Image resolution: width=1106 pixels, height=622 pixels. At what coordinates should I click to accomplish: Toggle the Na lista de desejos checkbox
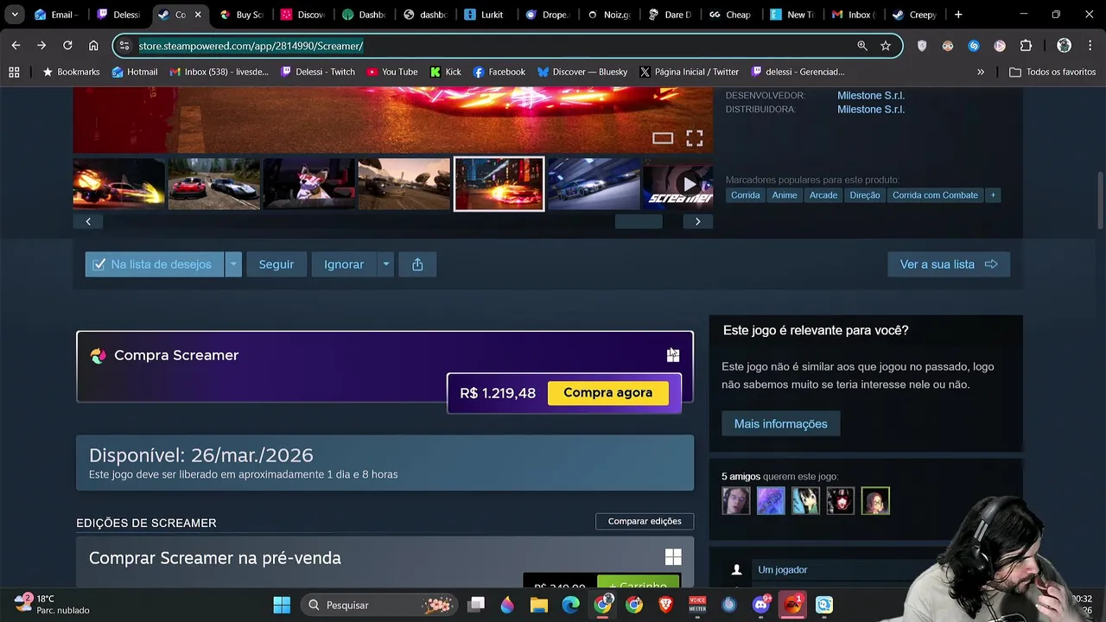[99, 264]
